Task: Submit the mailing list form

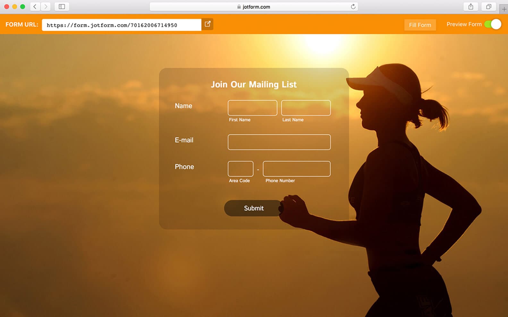Action: tap(253, 208)
